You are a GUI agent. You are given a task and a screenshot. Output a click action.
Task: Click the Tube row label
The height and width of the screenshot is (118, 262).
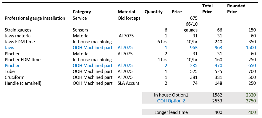(9, 71)
